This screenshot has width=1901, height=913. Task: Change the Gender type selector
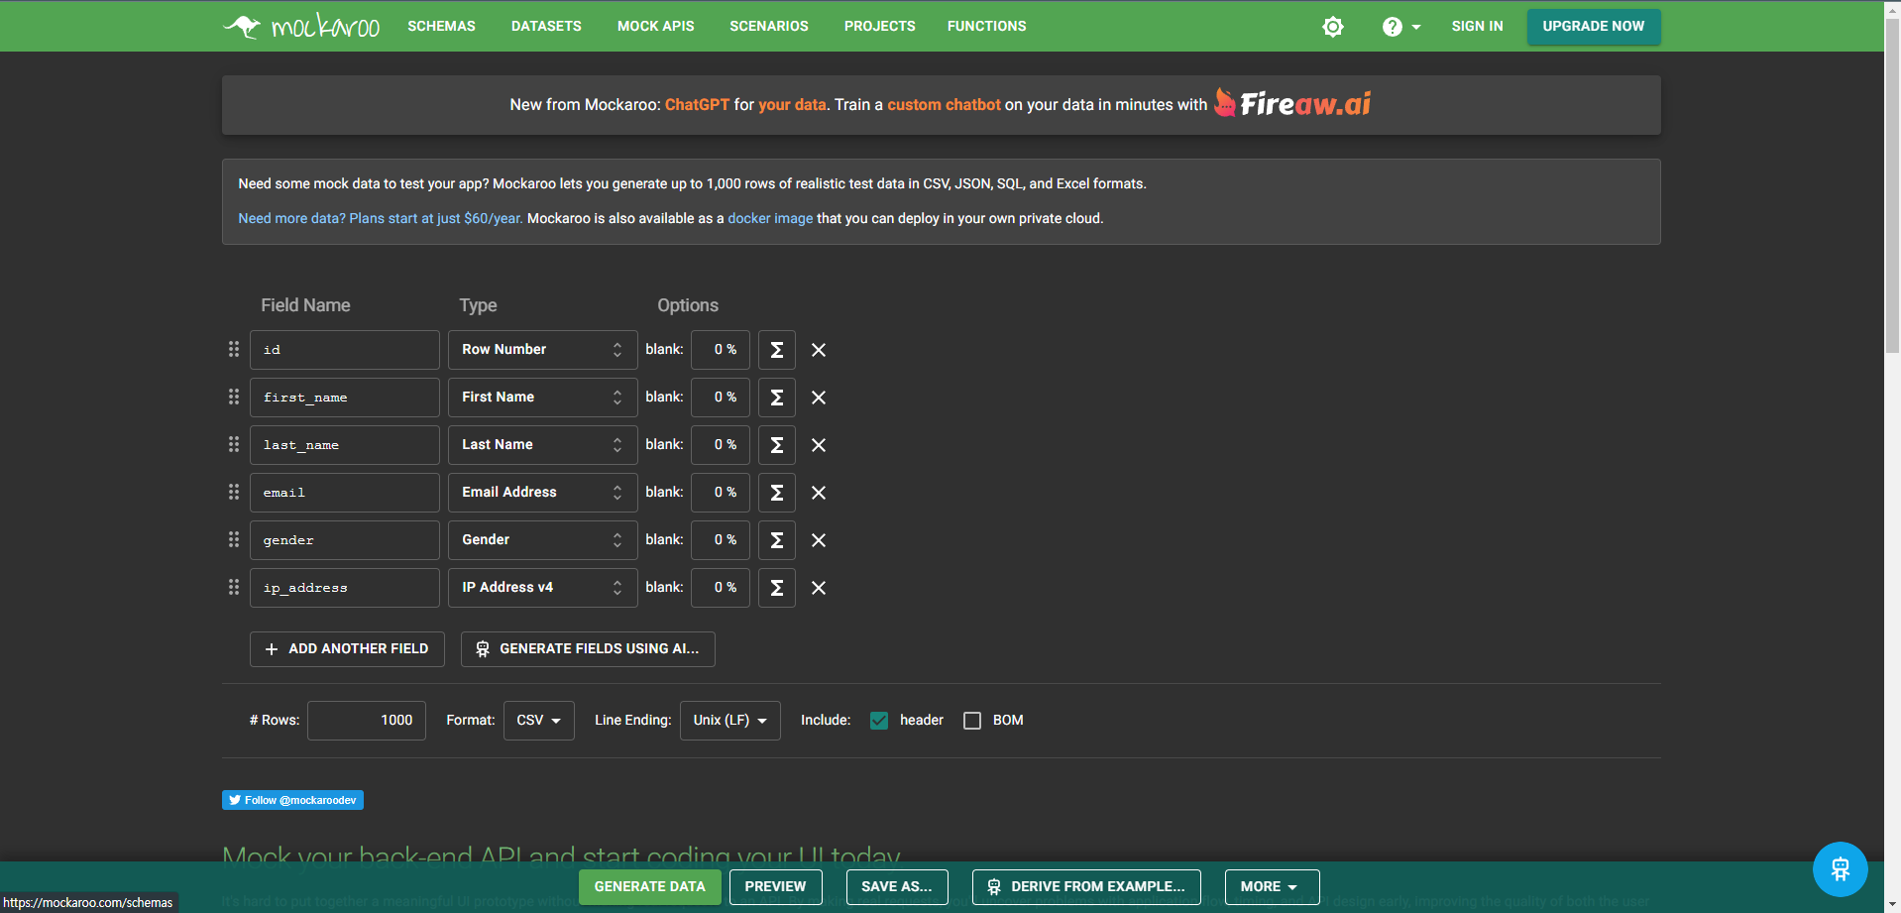click(x=542, y=540)
